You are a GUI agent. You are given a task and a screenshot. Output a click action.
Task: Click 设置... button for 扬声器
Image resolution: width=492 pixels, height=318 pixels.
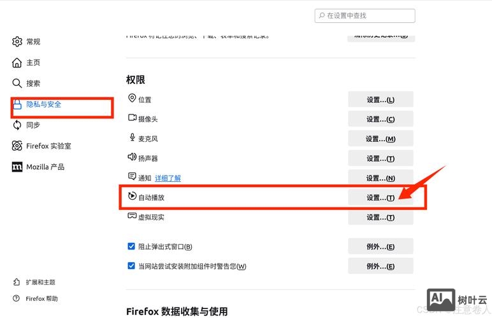pyautogui.click(x=380, y=158)
